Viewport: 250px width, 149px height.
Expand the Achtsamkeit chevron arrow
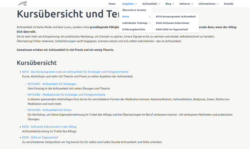[159, 4]
